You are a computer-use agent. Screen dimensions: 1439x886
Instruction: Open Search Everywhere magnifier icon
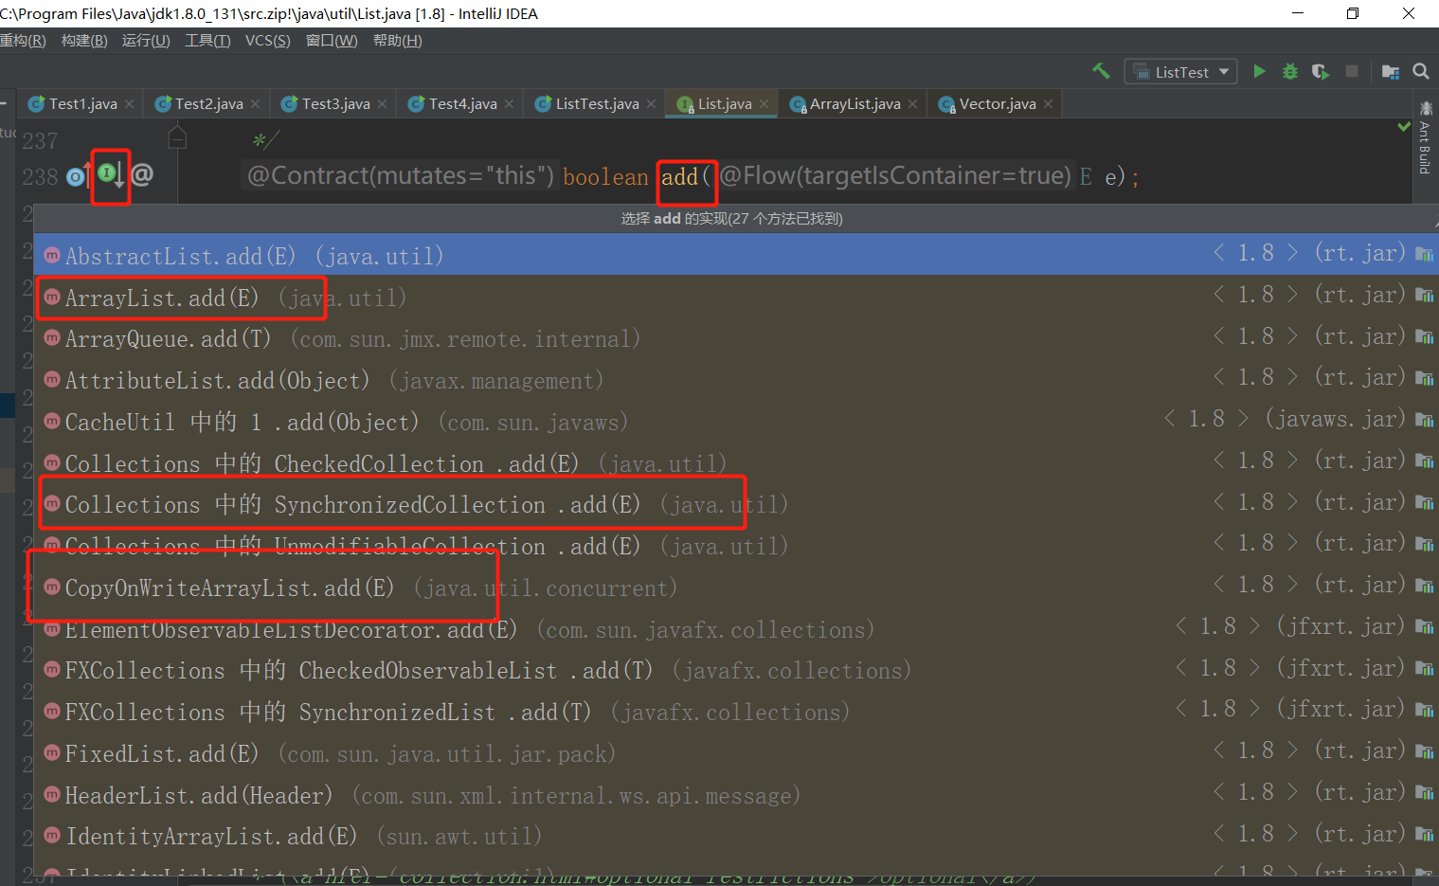[x=1420, y=71]
